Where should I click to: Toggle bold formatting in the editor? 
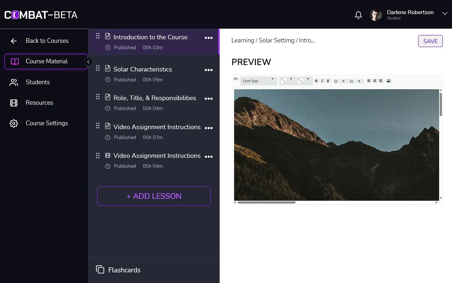[x=316, y=81]
